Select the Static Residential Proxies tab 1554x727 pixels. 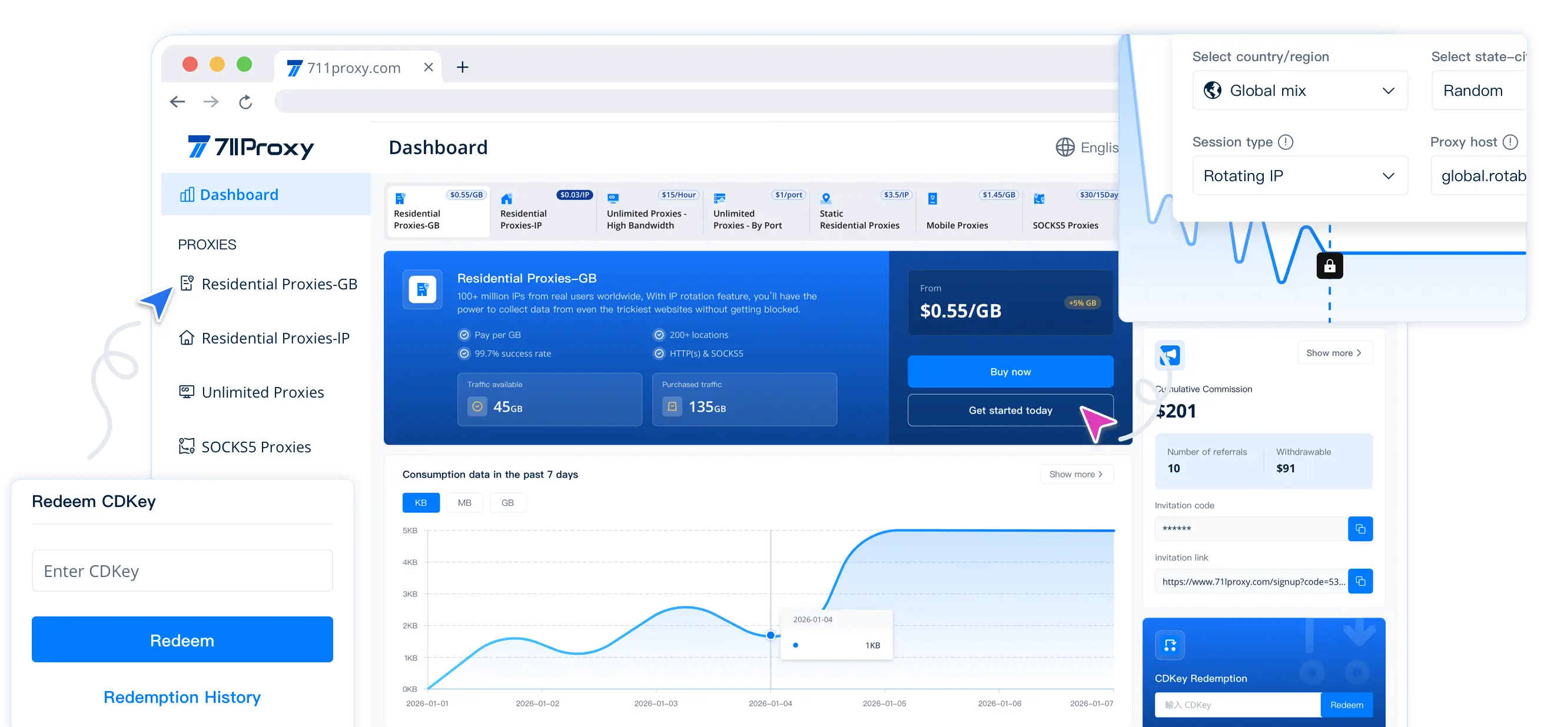[864, 211]
